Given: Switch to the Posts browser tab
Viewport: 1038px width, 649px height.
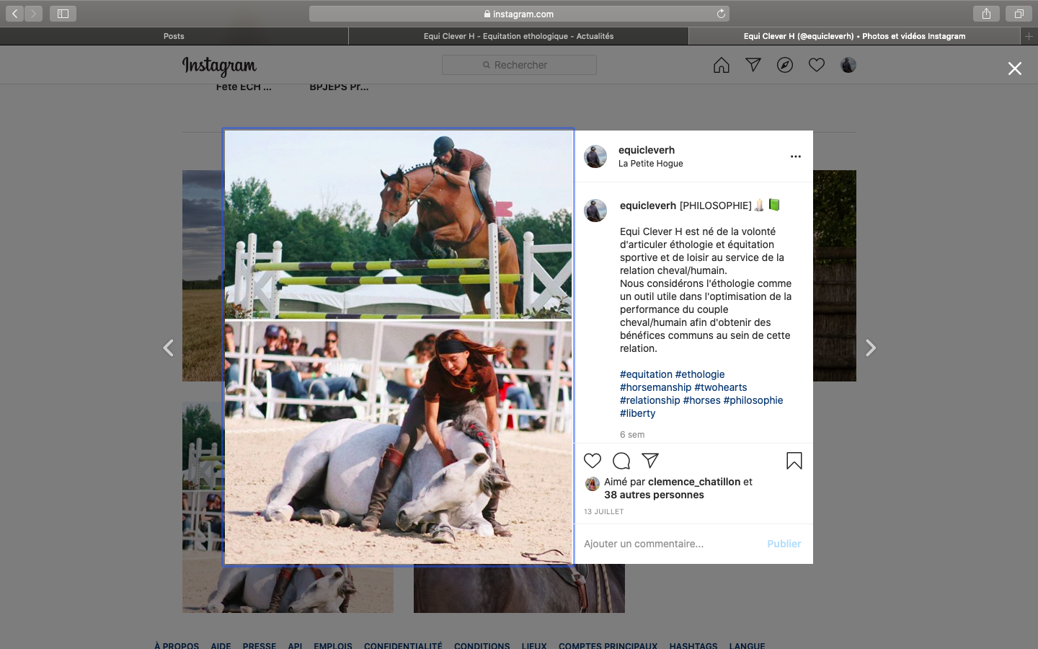Looking at the screenshot, I should point(174,36).
